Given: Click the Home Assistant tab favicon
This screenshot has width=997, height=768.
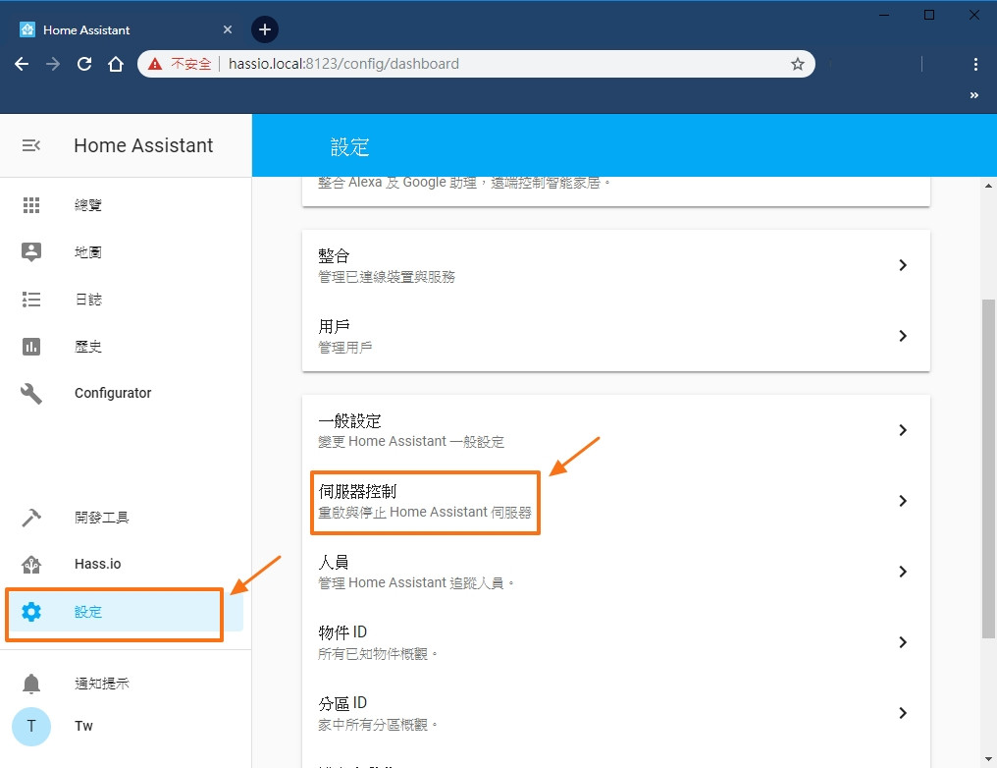Looking at the screenshot, I should [27, 29].
